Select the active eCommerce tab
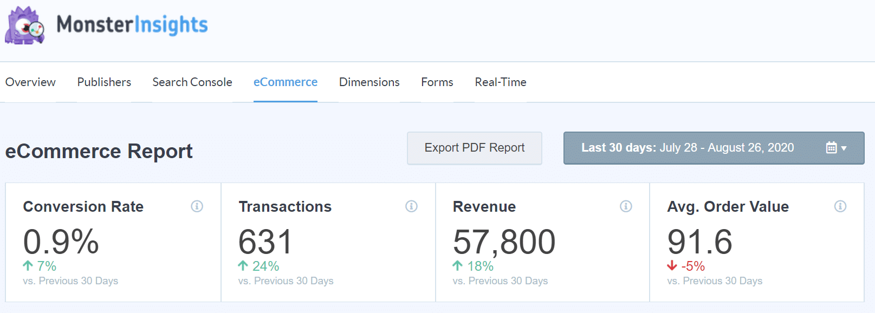875x313 pixels. (x=286, y=82)
